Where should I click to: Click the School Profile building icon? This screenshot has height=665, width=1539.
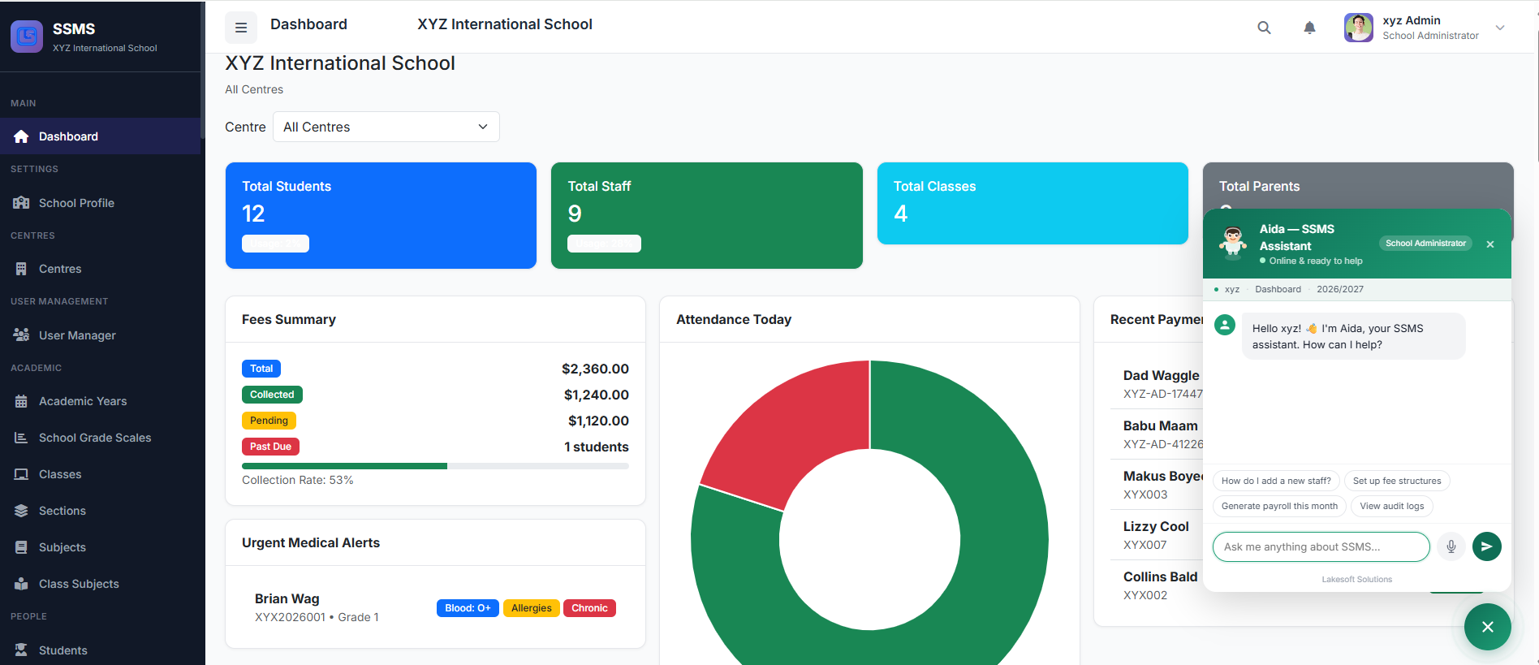point(21,203)
